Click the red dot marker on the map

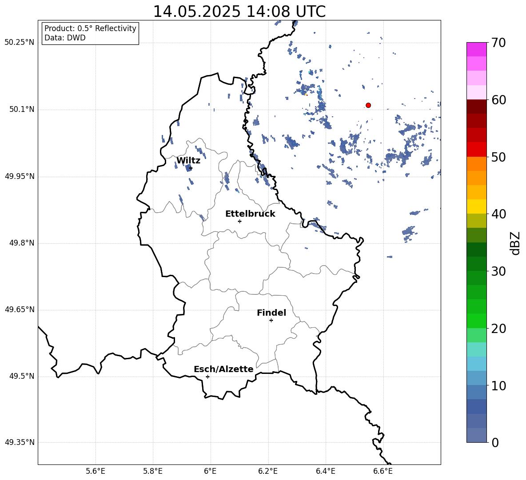(x=368, y=105)
